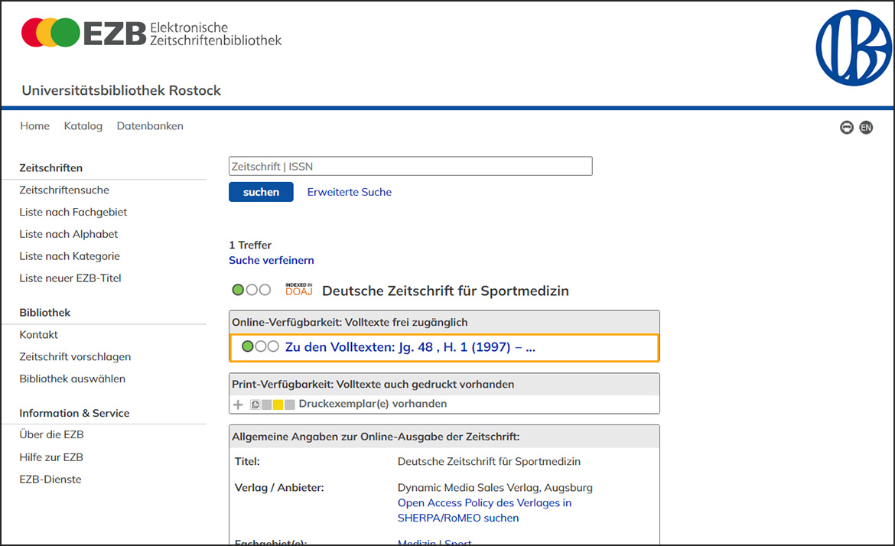895x546 pixels.
Task: Open the Katalog menu item
Action: click(83, 125)
